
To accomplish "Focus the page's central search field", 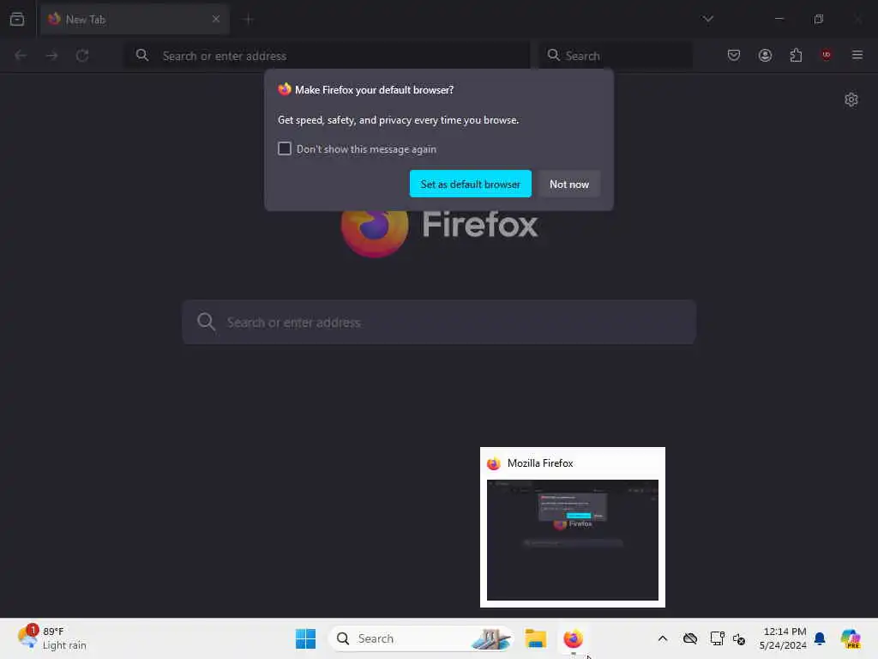I will (439, 323).
